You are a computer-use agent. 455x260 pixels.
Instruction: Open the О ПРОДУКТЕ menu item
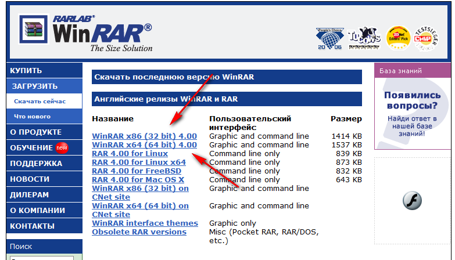pyautogui.click(x=44, y=132)
